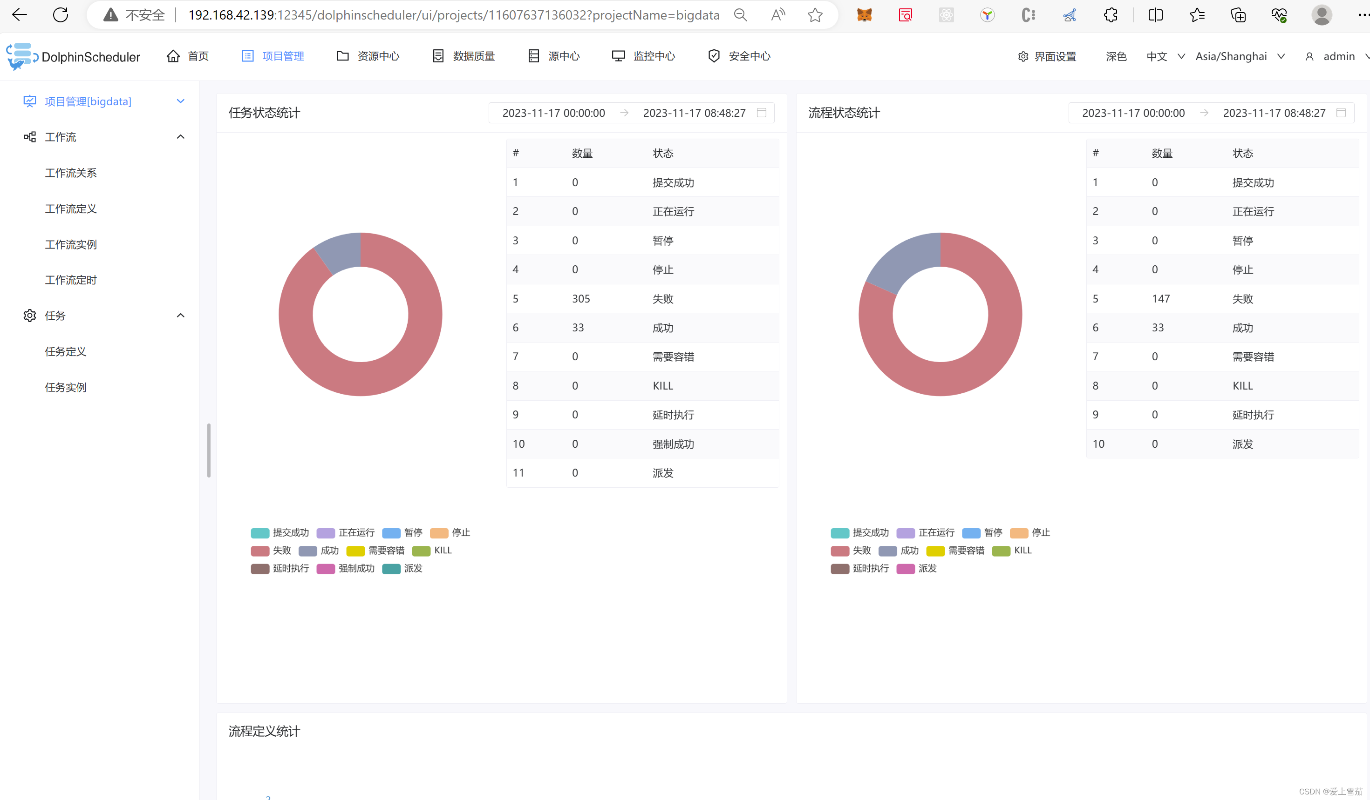This screenshot has width=1370, height=800.
Task: Open the browser extensions puzzle icon
Action: [x=1111, y=15]
